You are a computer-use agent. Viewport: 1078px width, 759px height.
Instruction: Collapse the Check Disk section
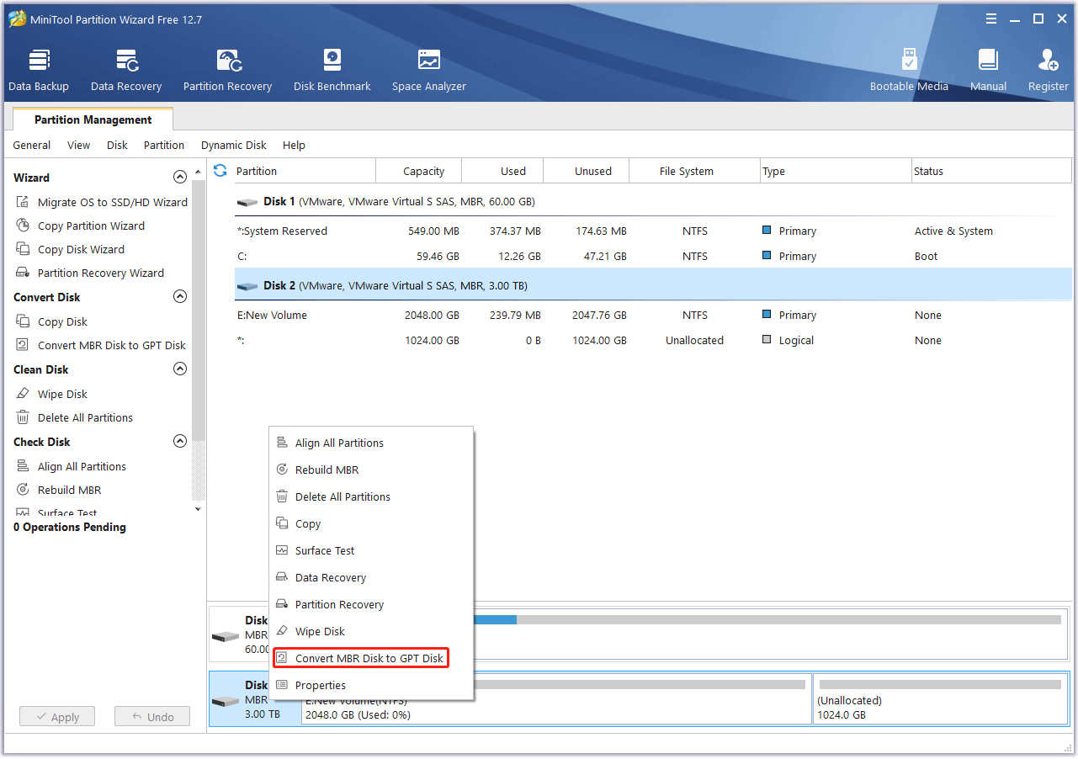[179, 442]
